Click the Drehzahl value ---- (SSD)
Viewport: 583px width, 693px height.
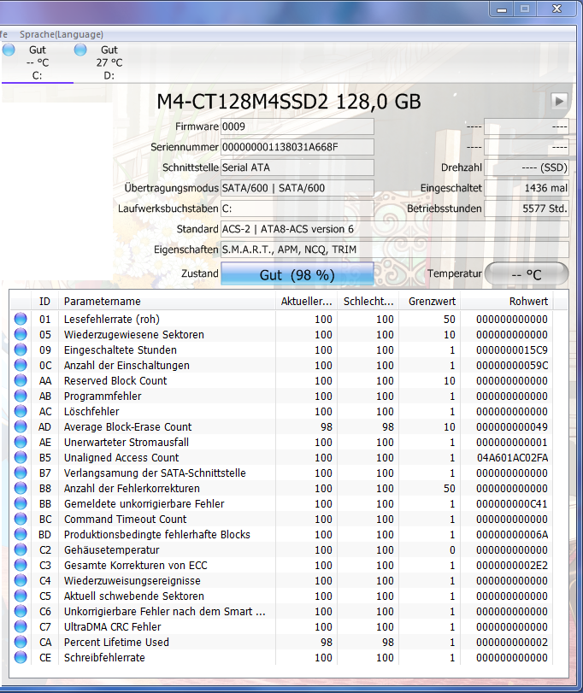[527, 167]
